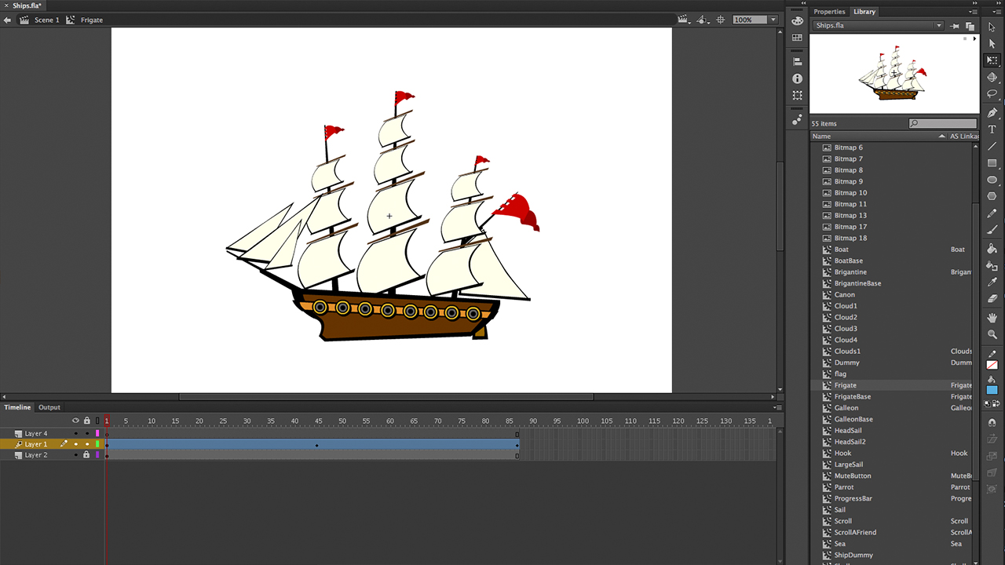The height and width of the screenshot is (565, 1005).
Task: Toggle visibility of Layer 2
Action: (76, 455)
